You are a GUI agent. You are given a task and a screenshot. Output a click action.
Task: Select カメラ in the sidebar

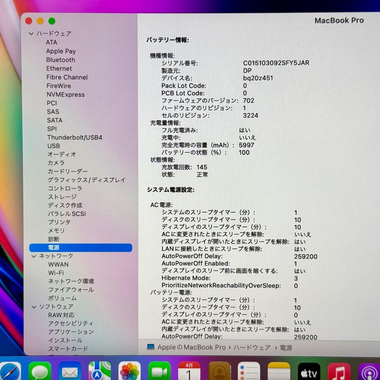[x=56, y=163]
